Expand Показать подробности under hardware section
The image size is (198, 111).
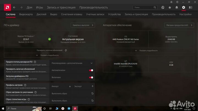148,51
